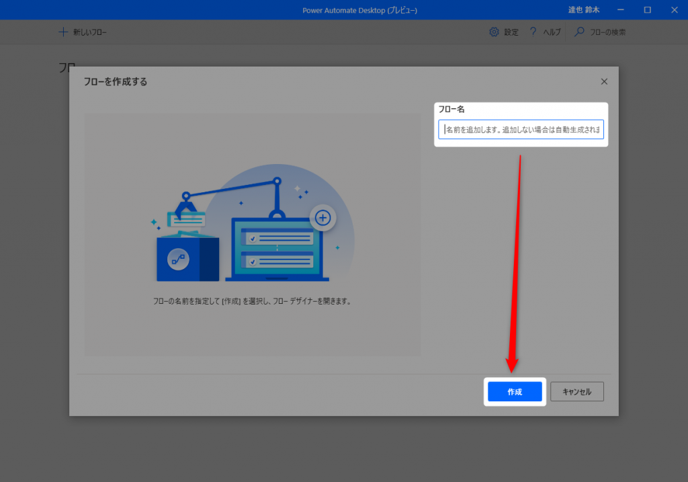The image size is (688, 482).
Task: Click the フローを作成する dialog title
Action: pyautogui.click(x=116, y=81)
